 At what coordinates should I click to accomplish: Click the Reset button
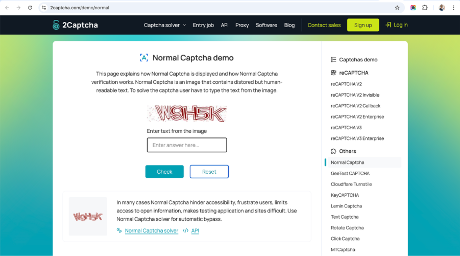click(209, 172)
